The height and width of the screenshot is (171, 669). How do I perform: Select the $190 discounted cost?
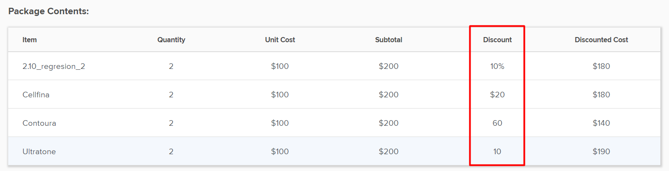(x=601, y=152)
